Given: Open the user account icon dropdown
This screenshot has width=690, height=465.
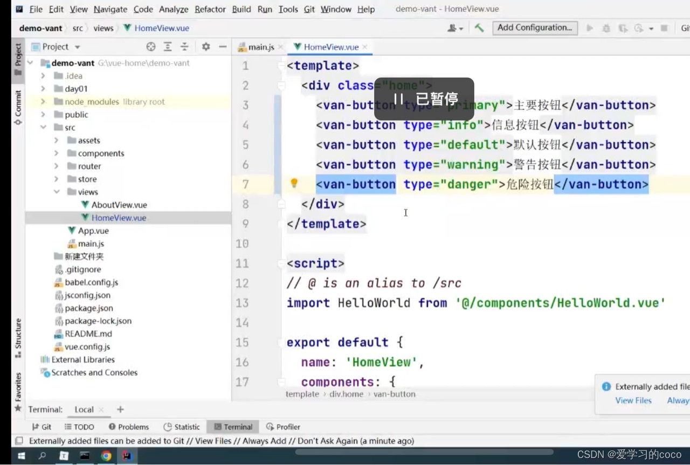Looking at the screenshot, I should 455,28.
